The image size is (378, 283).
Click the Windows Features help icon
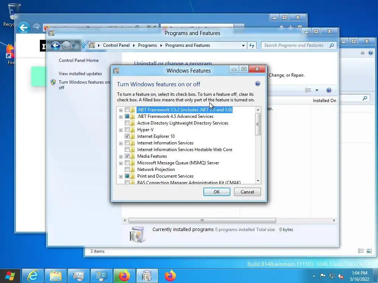[257, 84]
